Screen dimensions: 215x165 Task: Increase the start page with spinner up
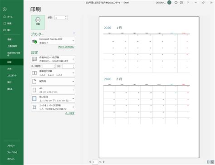click(54, 65)
